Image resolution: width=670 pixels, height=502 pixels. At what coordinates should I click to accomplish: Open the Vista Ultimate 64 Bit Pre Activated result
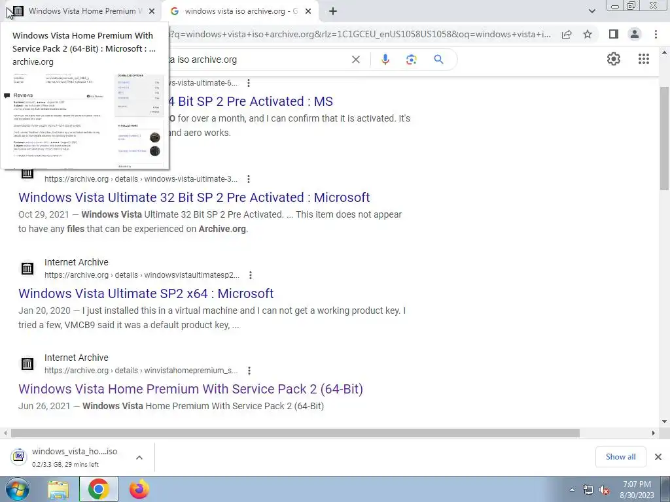click(250, 101)
